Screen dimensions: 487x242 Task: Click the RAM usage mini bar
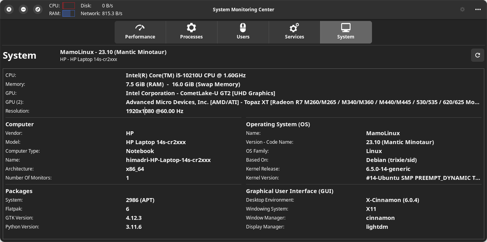pyautogui.click(x=69, y=13)
